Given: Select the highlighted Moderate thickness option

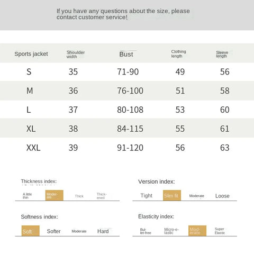Looking at the screenshot, I should pos(55,195).
